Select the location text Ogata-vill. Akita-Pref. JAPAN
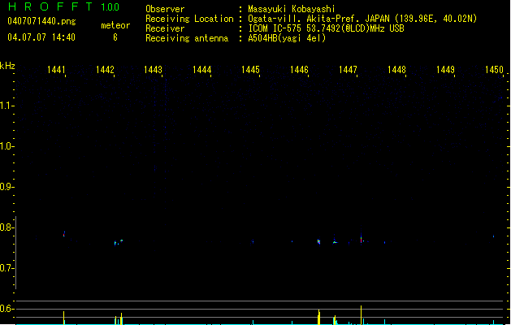Screen dimensions: 511x325 318,19
